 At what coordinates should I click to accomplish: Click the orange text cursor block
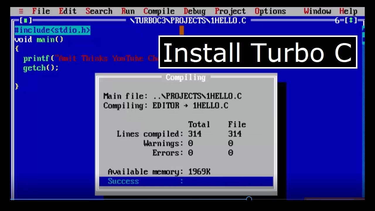[182, 30]
